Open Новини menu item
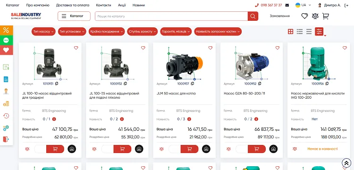 (x=139, y=5)
